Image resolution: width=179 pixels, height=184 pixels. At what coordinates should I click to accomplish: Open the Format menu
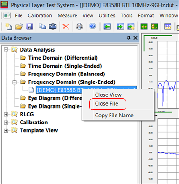coord(146,15)
